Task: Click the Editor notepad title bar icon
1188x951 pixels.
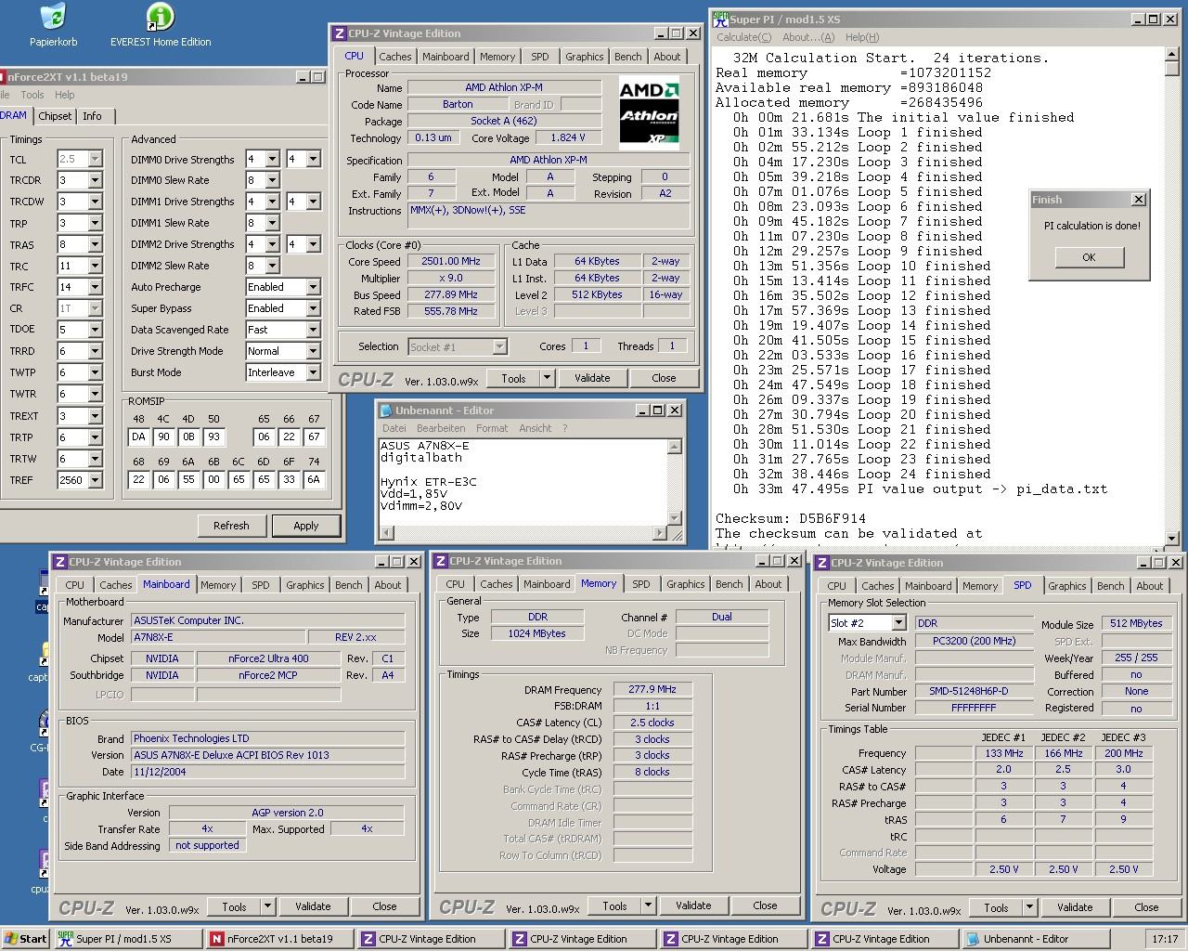Action: click(x=385, y=410)
